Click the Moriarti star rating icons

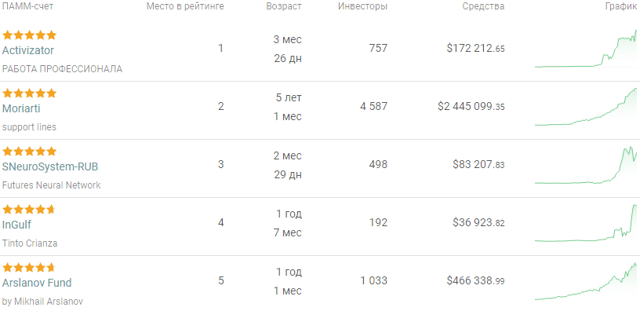(29, 93)
